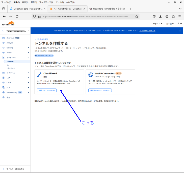Open the サポート dropdown in header
184x173 pixels.
point(158,24)
